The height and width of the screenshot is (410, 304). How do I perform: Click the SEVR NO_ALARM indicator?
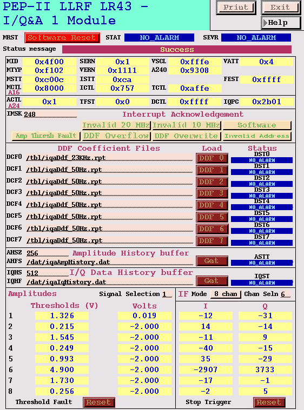pyautogui.click(x=256, y=38)
